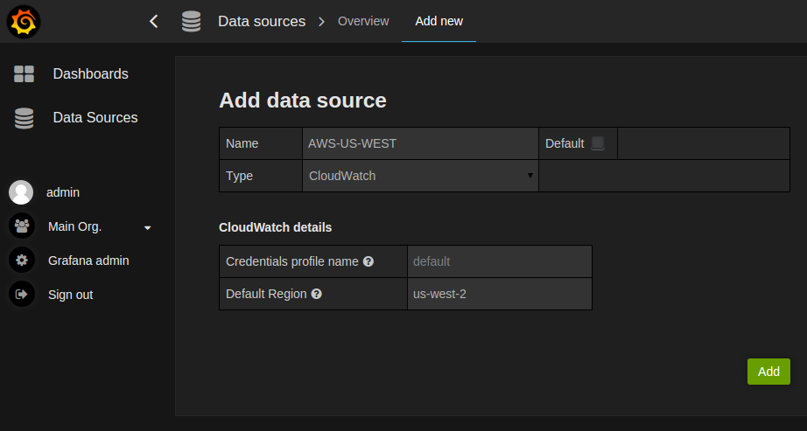
Task: Show help tooltip for Default Region
Action: pyautogui.click(x=317, y=294)
